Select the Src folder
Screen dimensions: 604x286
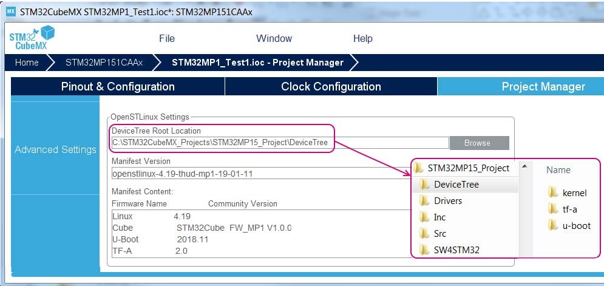(440, 234)
